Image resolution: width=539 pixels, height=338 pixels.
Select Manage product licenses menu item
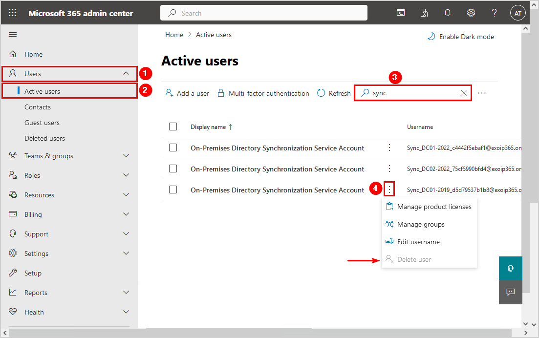click(434, 207)
